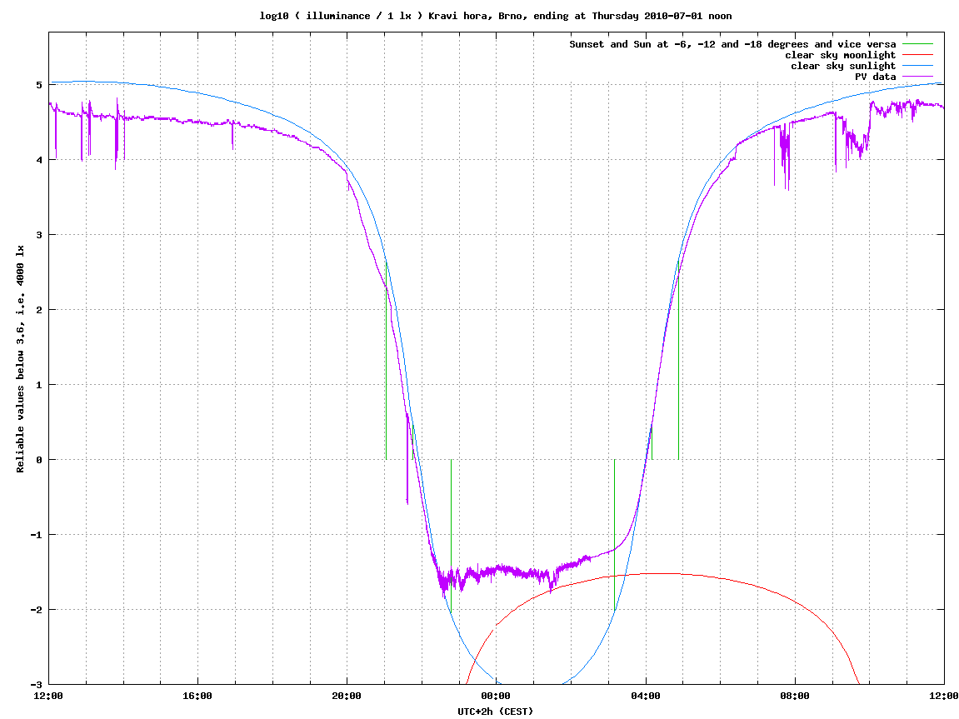The image size is (959, 719).
Task: Click the rightmost '12:00' x-axis tick label
Action: pyautogui.click(x=944, y=696)
